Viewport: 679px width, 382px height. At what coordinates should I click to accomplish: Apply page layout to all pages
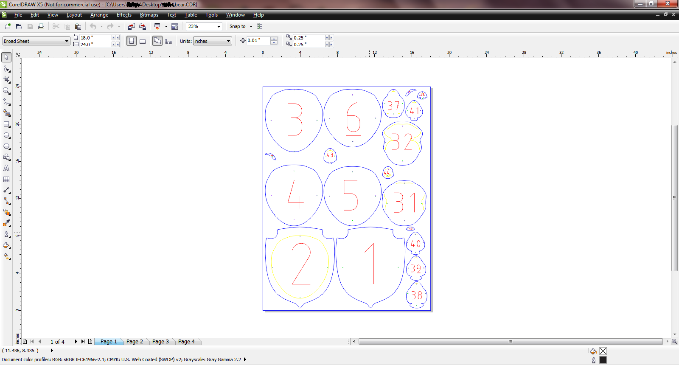[157, 41]
